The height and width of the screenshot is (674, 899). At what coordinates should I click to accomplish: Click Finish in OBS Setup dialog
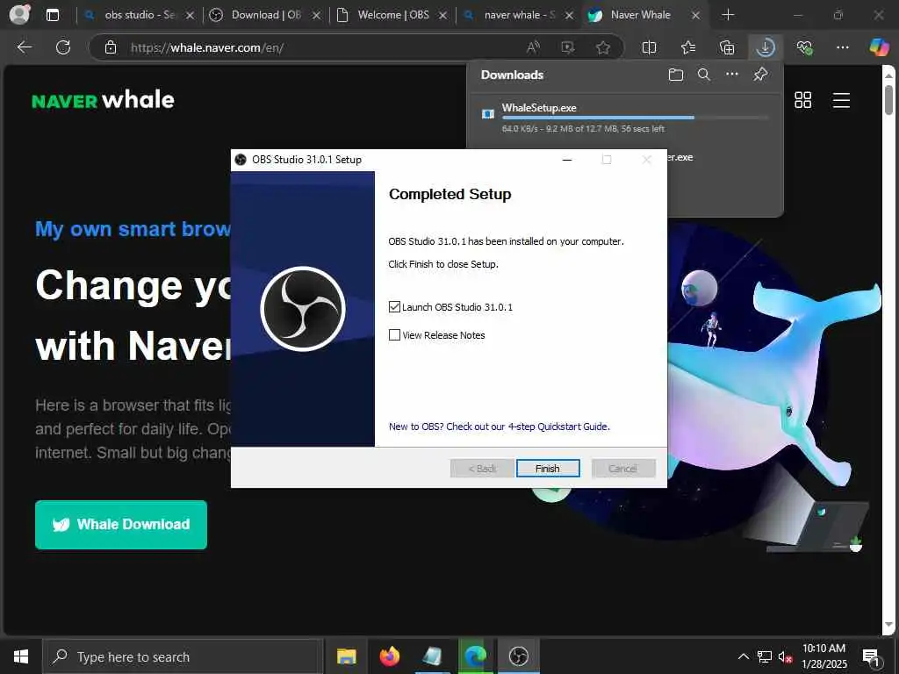point(548,469)
